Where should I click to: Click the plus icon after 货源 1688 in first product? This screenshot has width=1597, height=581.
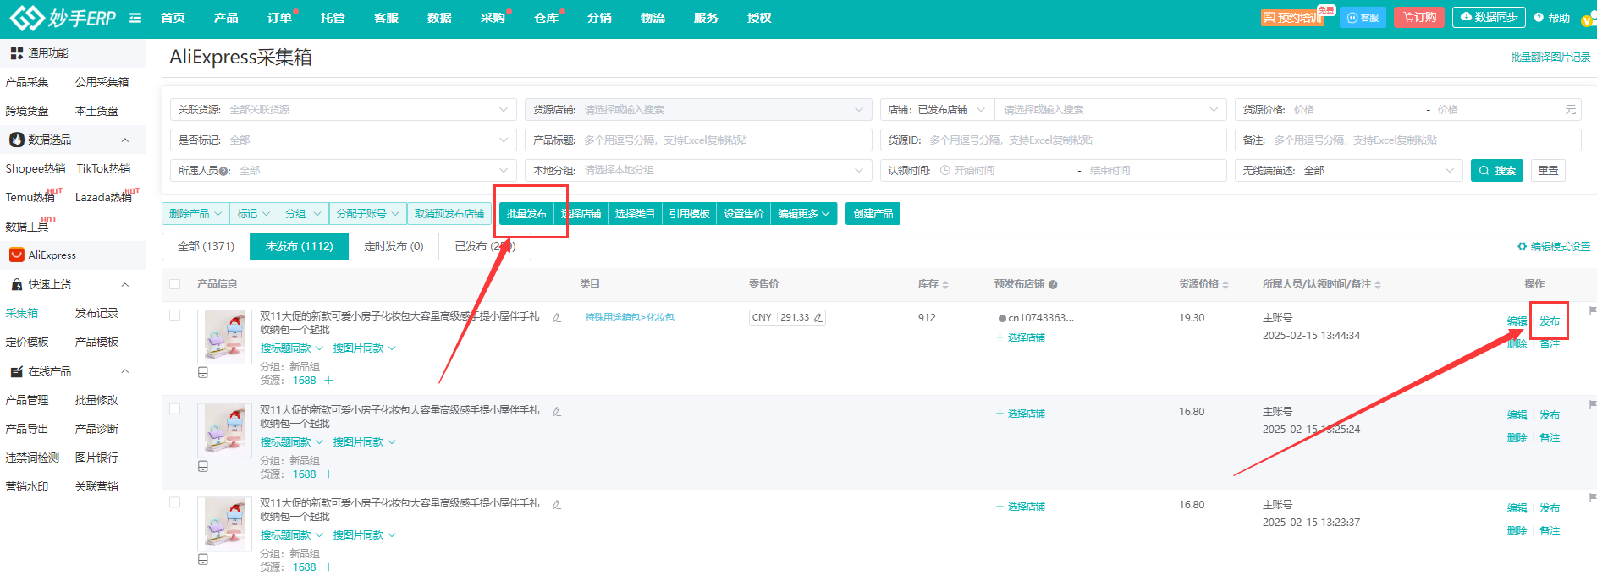click(329, 381)
